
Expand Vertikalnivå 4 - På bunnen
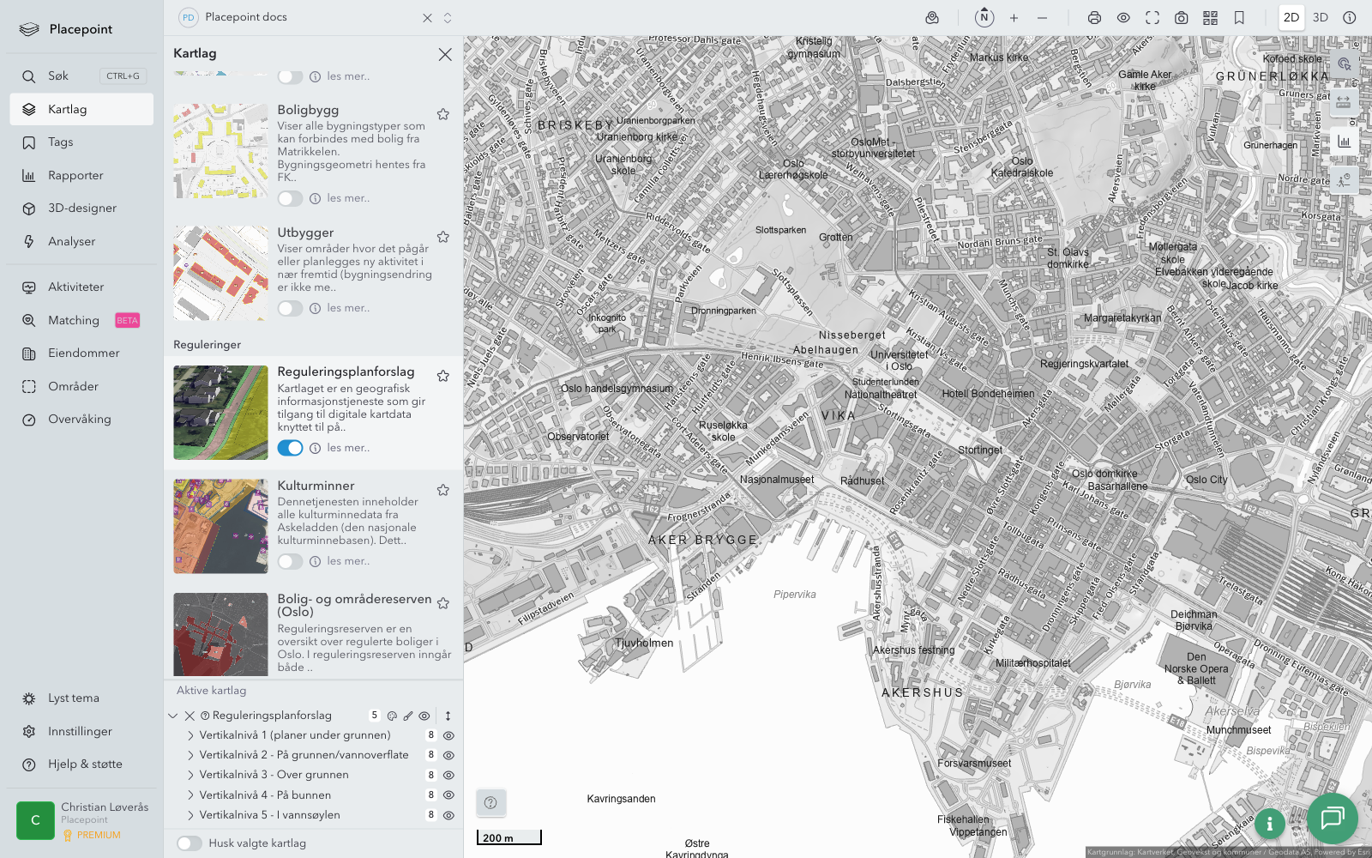pyautogui.click(x=190, y=795)
